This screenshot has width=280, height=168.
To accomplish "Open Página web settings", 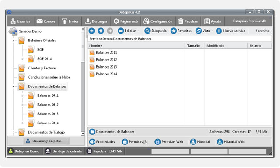I will tap(126, 21).
